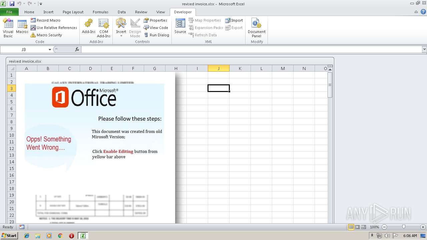Open the Windows Start menu

[9, 236]
